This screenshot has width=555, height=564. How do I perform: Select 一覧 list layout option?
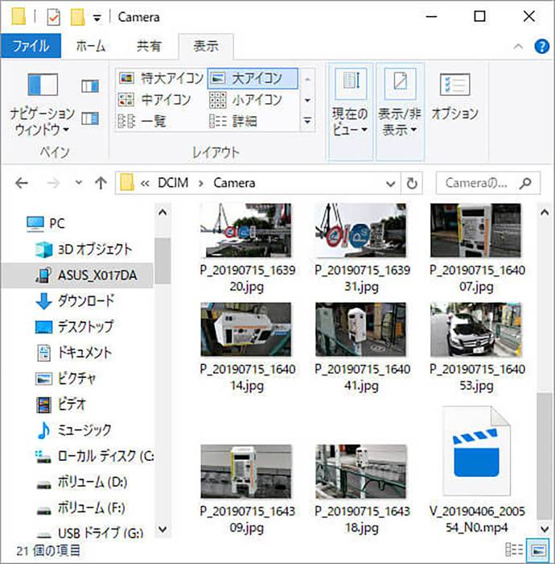pyautogui.click(x=142, y=121)
